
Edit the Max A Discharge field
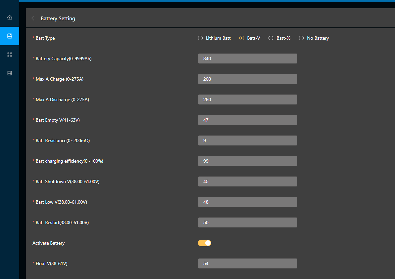[248, 100]
